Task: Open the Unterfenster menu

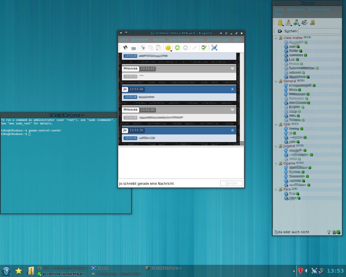Action: pos(179,39)
